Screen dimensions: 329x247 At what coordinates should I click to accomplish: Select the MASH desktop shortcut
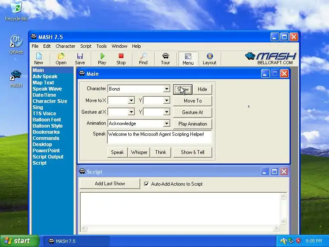(x=16, y=79)
